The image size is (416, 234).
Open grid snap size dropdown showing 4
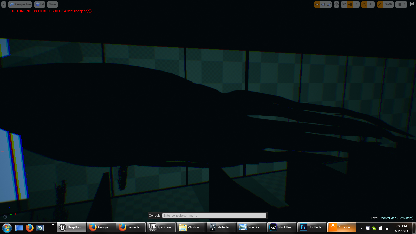click(x=356, y=4)
